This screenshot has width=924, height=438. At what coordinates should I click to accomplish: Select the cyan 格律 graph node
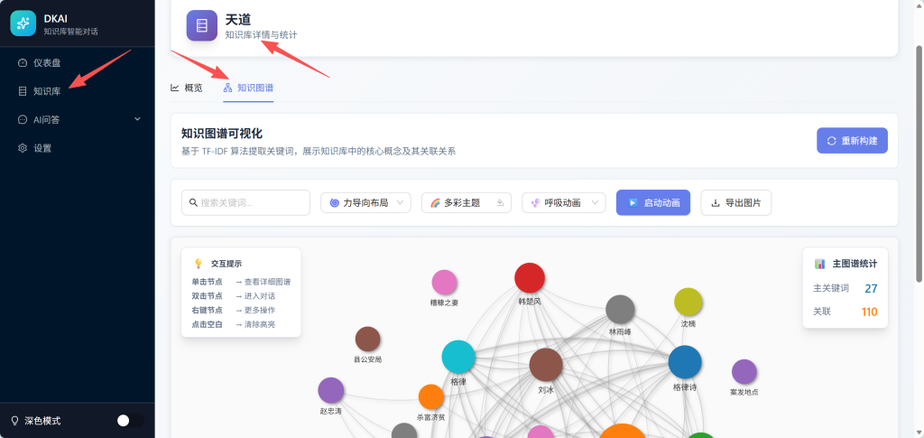point(458,357)
